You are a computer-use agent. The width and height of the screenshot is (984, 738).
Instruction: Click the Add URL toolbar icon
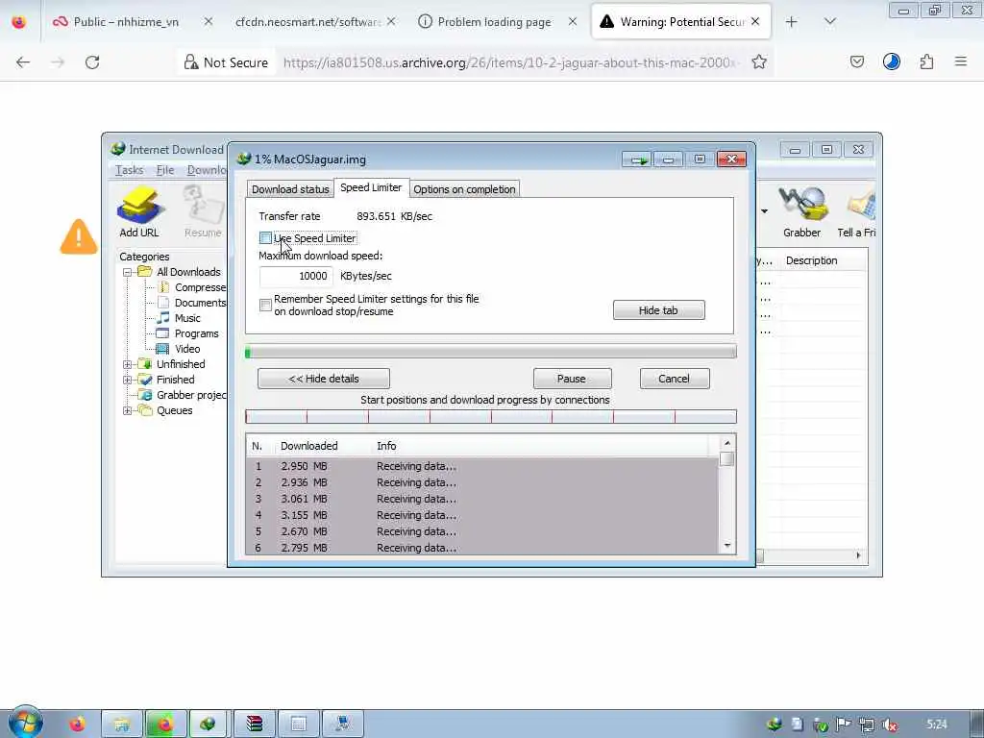[x=139, y=212]
